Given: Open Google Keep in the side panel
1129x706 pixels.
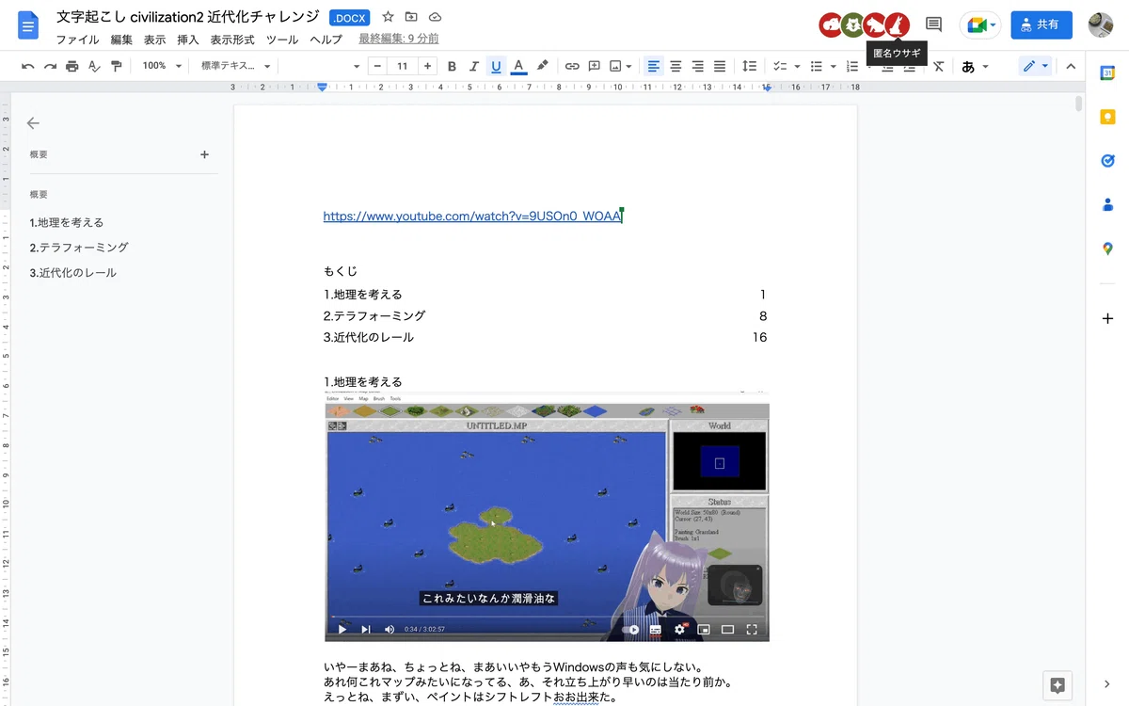Looking at the screenshot, I should 1107,118.
